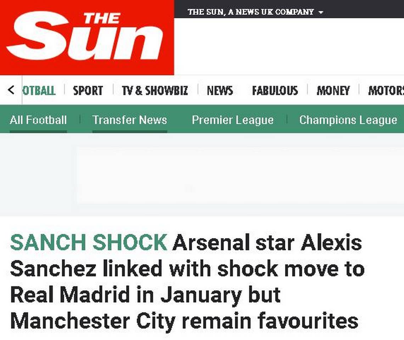The width and height of the screenshot is (404, 340).
Task: Click the left chevron in navigation bar
Action: (x=11, y=90)
